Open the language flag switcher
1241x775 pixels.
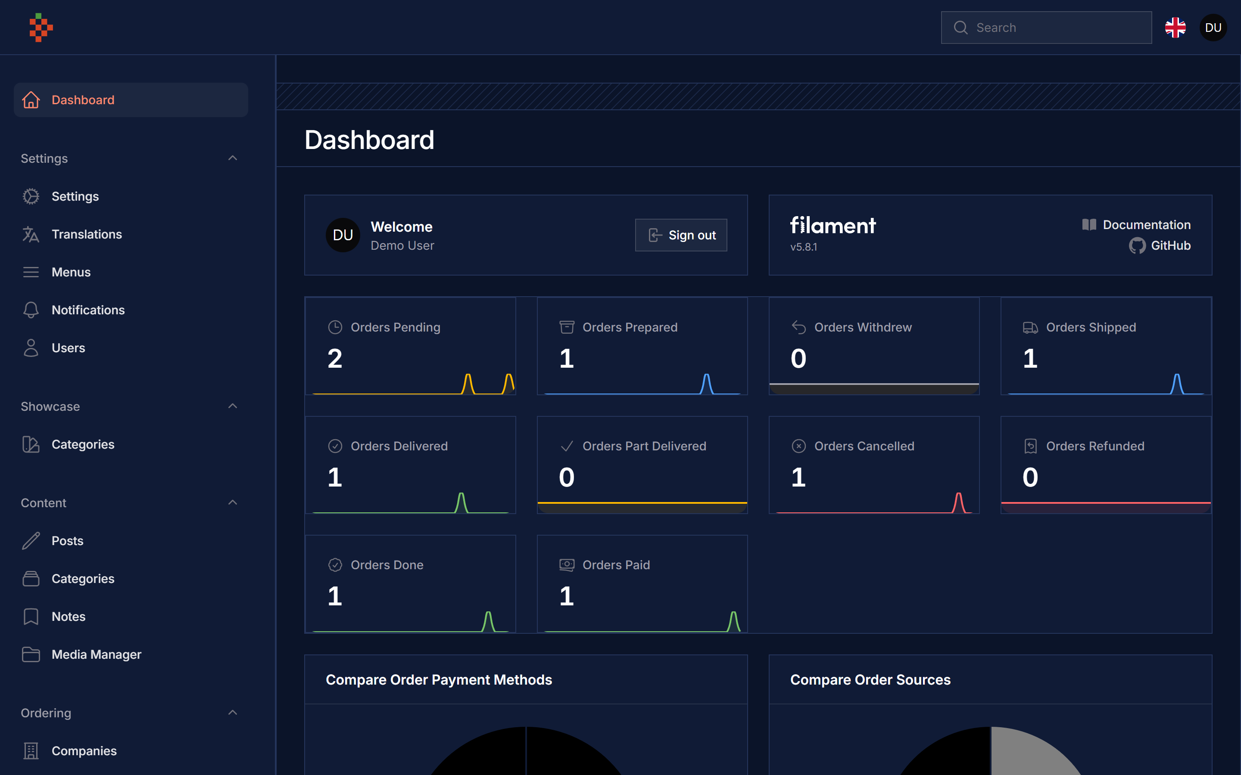1175,28
